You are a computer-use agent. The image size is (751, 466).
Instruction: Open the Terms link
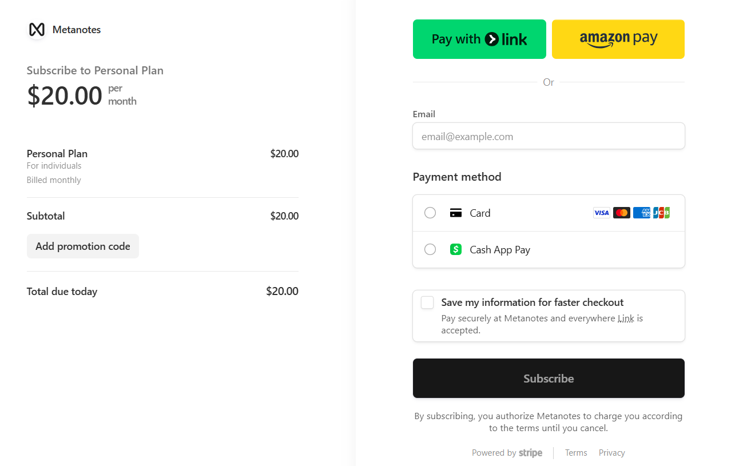[x=576, y=453]
